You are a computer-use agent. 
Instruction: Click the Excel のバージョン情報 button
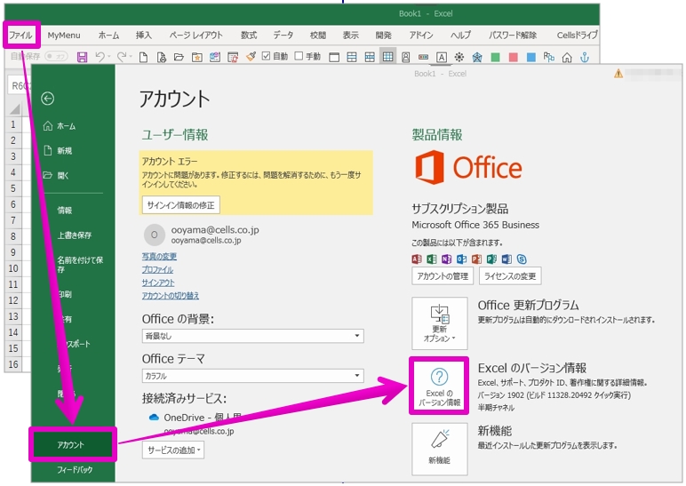439,386
